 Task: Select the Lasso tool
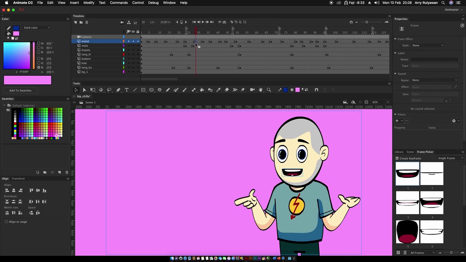point(109,90)
